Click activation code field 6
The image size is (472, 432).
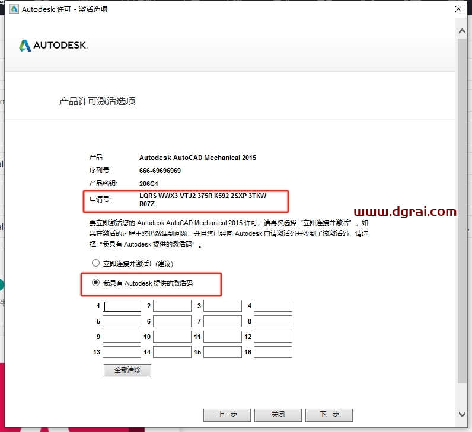pos(172,321)
